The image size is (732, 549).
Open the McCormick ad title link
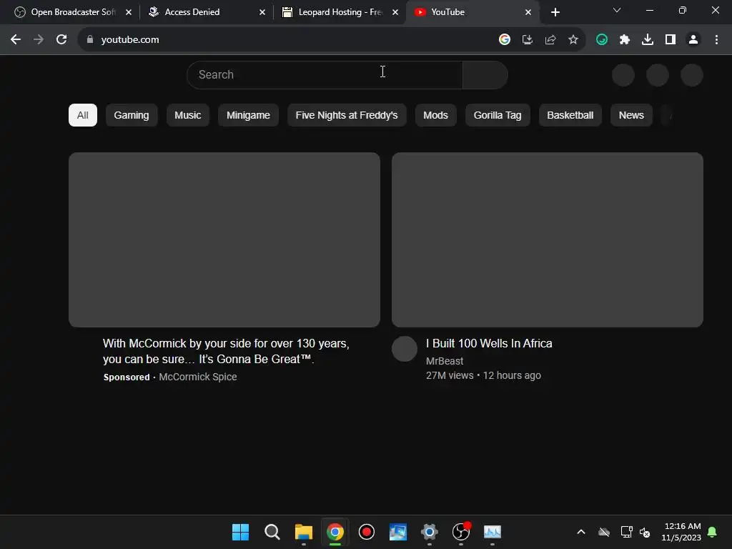click(x=226, y=351)
